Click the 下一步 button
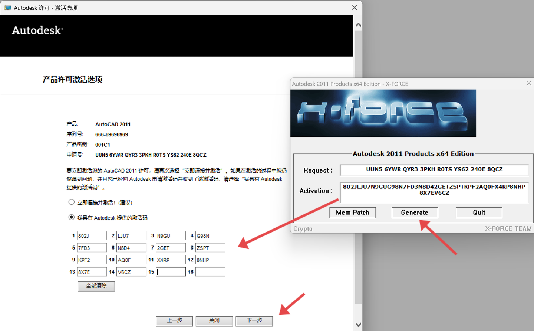The height and width of the screenshot is (331, 534). [254, 321]
